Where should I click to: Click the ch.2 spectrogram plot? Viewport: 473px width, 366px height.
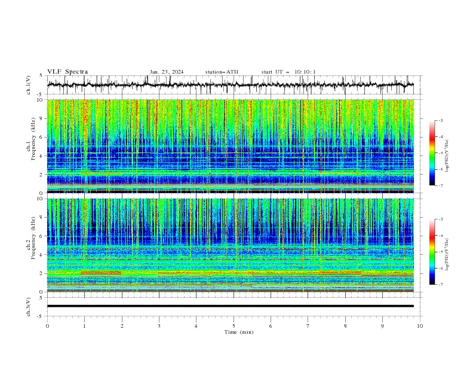(231, 245)
